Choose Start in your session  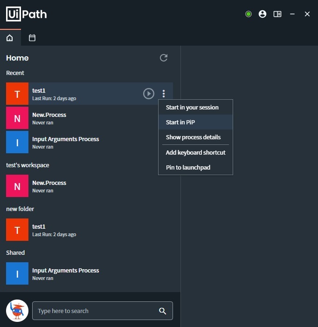pos(195,108)
